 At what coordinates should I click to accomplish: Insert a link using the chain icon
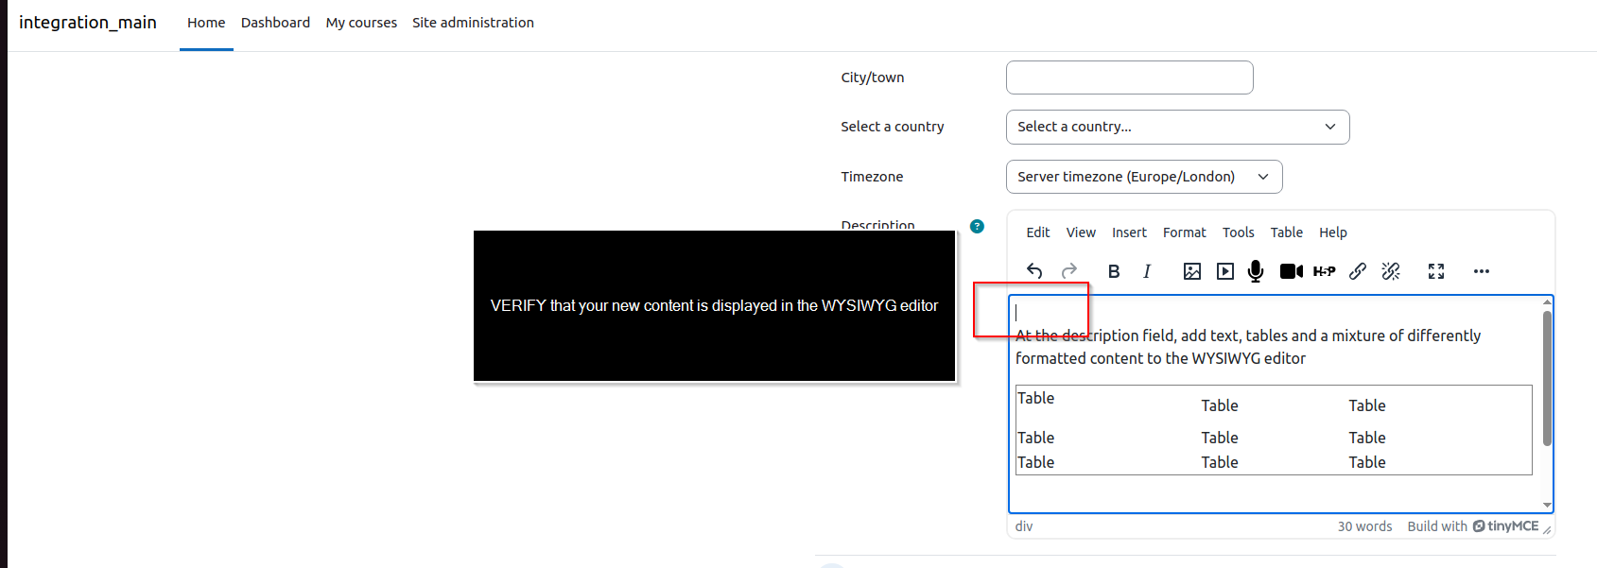pyautogui.click(x=1358, y=271)
